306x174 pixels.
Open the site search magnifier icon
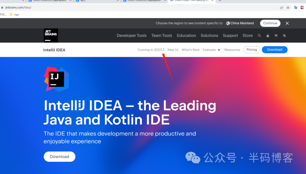tap(259, 36)
